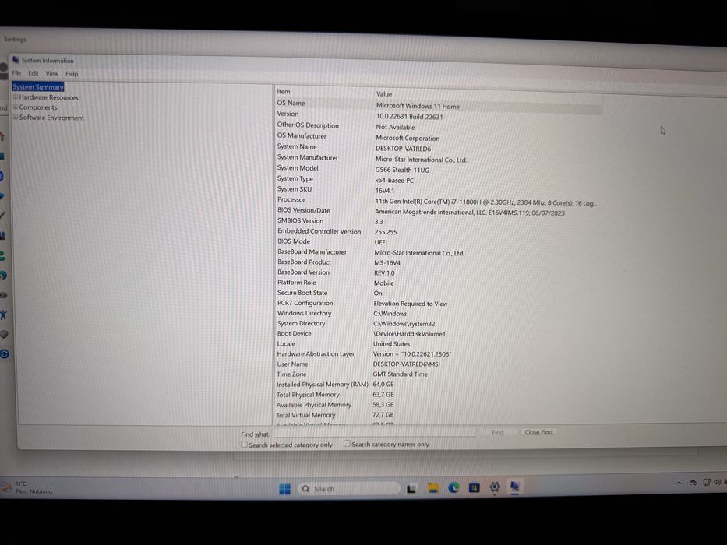Select the Installed Physical Memory (RAM) row

439,384
